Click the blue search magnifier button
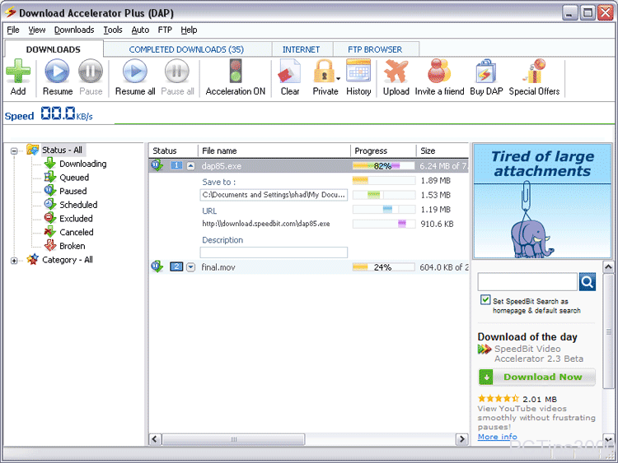 click(588, 282)
